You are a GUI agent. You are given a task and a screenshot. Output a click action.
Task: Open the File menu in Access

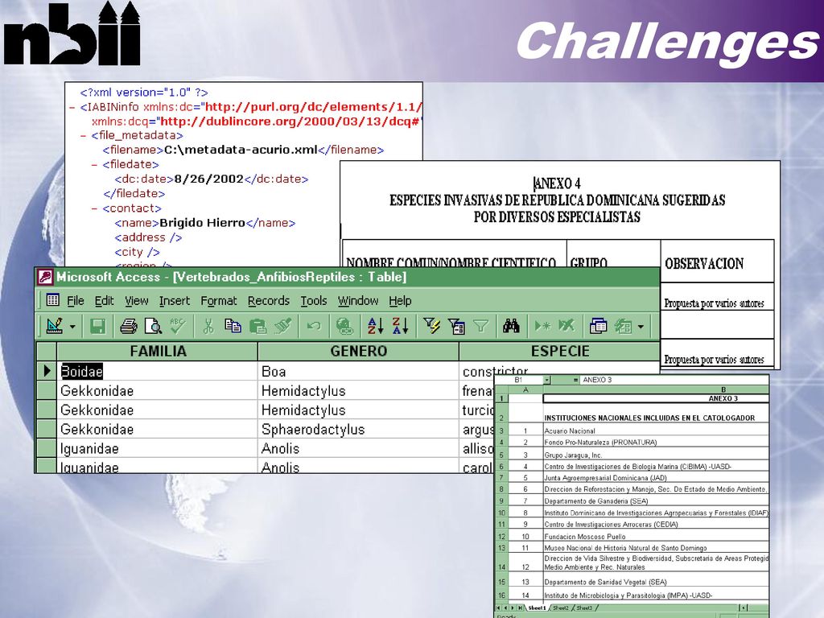click(76, 301)
